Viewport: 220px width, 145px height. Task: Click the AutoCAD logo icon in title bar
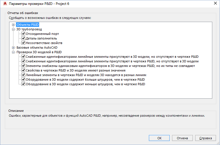[x=4, y=4]
